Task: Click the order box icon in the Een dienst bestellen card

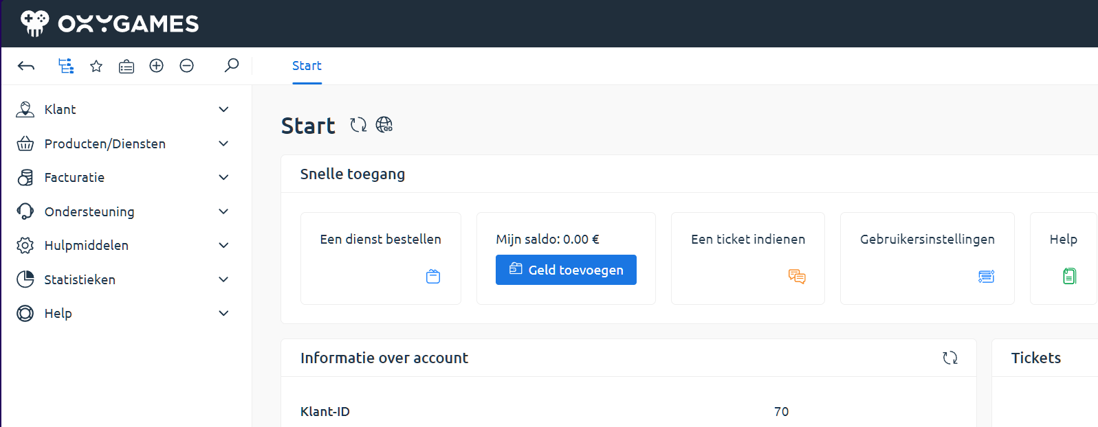Action: (x=433, y=277)
